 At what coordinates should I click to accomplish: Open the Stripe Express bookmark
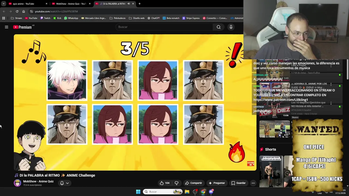tap(191, 18)
